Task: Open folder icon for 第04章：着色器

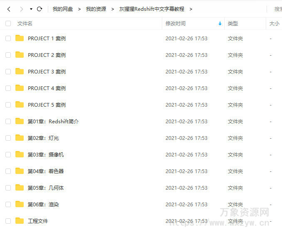Action: point(20,171)
